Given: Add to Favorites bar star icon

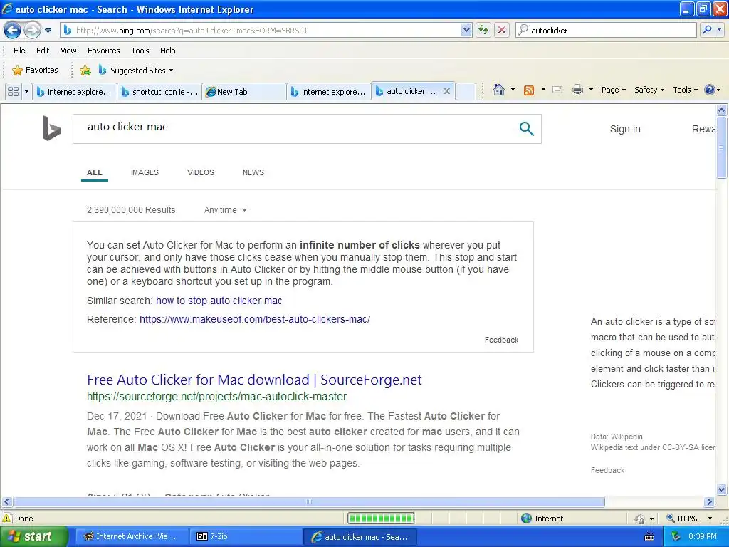Looking at the screenshot, I should (85, 71).
